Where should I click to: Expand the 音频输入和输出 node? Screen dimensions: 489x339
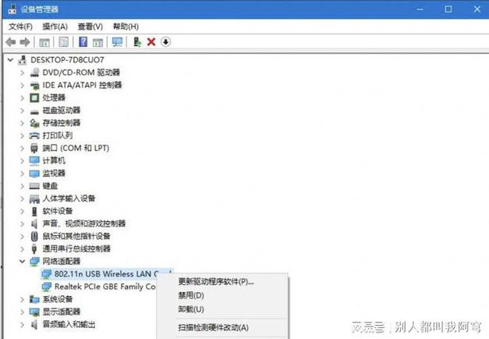pos(22,325)
